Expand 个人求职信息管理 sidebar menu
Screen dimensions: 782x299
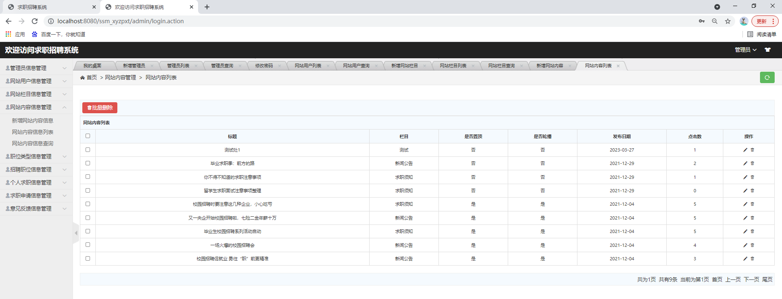[x=36, y=182]
